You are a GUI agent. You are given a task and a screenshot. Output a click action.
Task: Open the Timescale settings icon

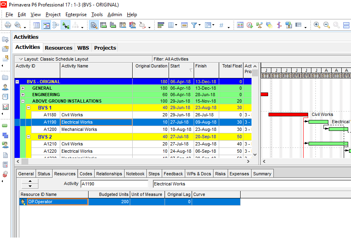[x=184, y=25]
